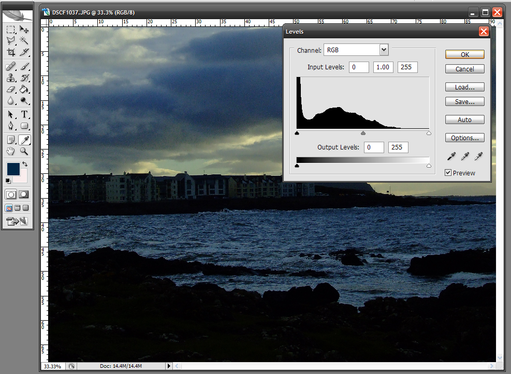This screenshot has height=374, width=511.
Task: Expand the document info status bar menu
Action: click(x=169, y=366)
